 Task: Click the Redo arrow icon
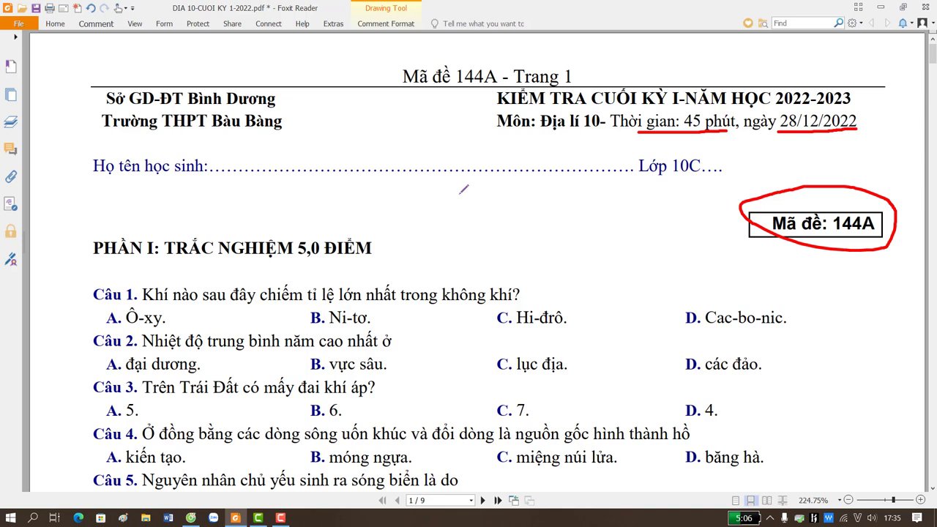point(104,8)
